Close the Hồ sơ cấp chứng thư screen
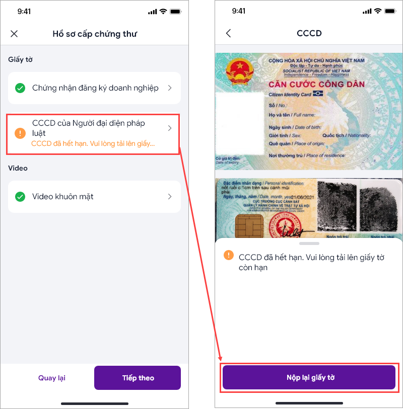Screen dimensions: 403x409 (14, 34)
